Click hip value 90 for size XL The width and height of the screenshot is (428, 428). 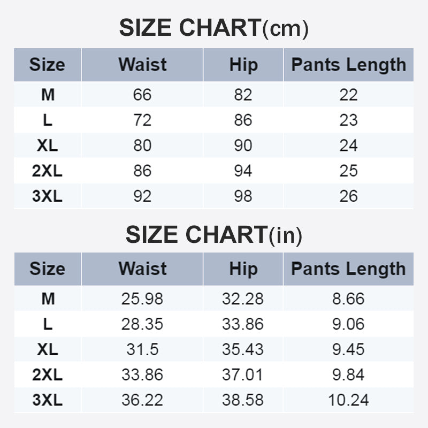pyautogui.click(x=243, y=146)
